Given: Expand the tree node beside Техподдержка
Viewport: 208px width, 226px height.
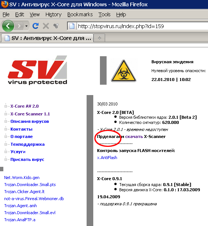Looking at the screenshot, I should pos(6,144).
